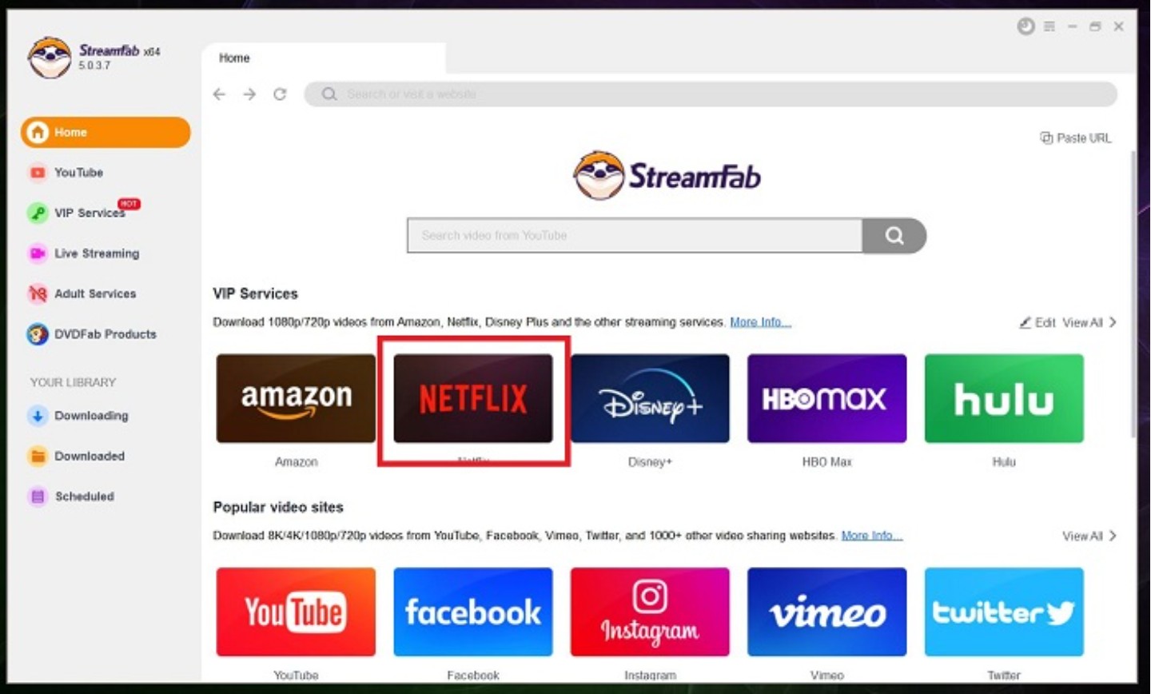Viewport: 1151px width, 694px height.
Task: Show the Downloaded library list
Action: [x=90, y=456]
